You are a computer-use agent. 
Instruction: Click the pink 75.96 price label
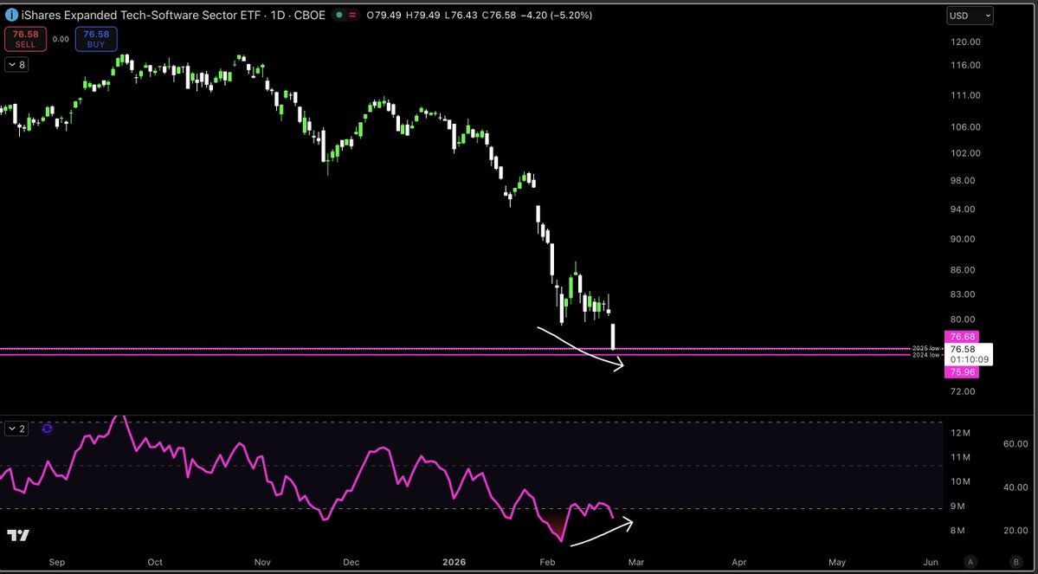coord(964,372)
